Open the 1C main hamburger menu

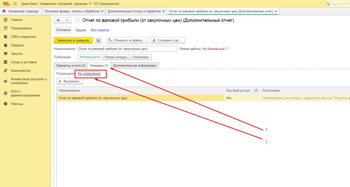(15, 4)
